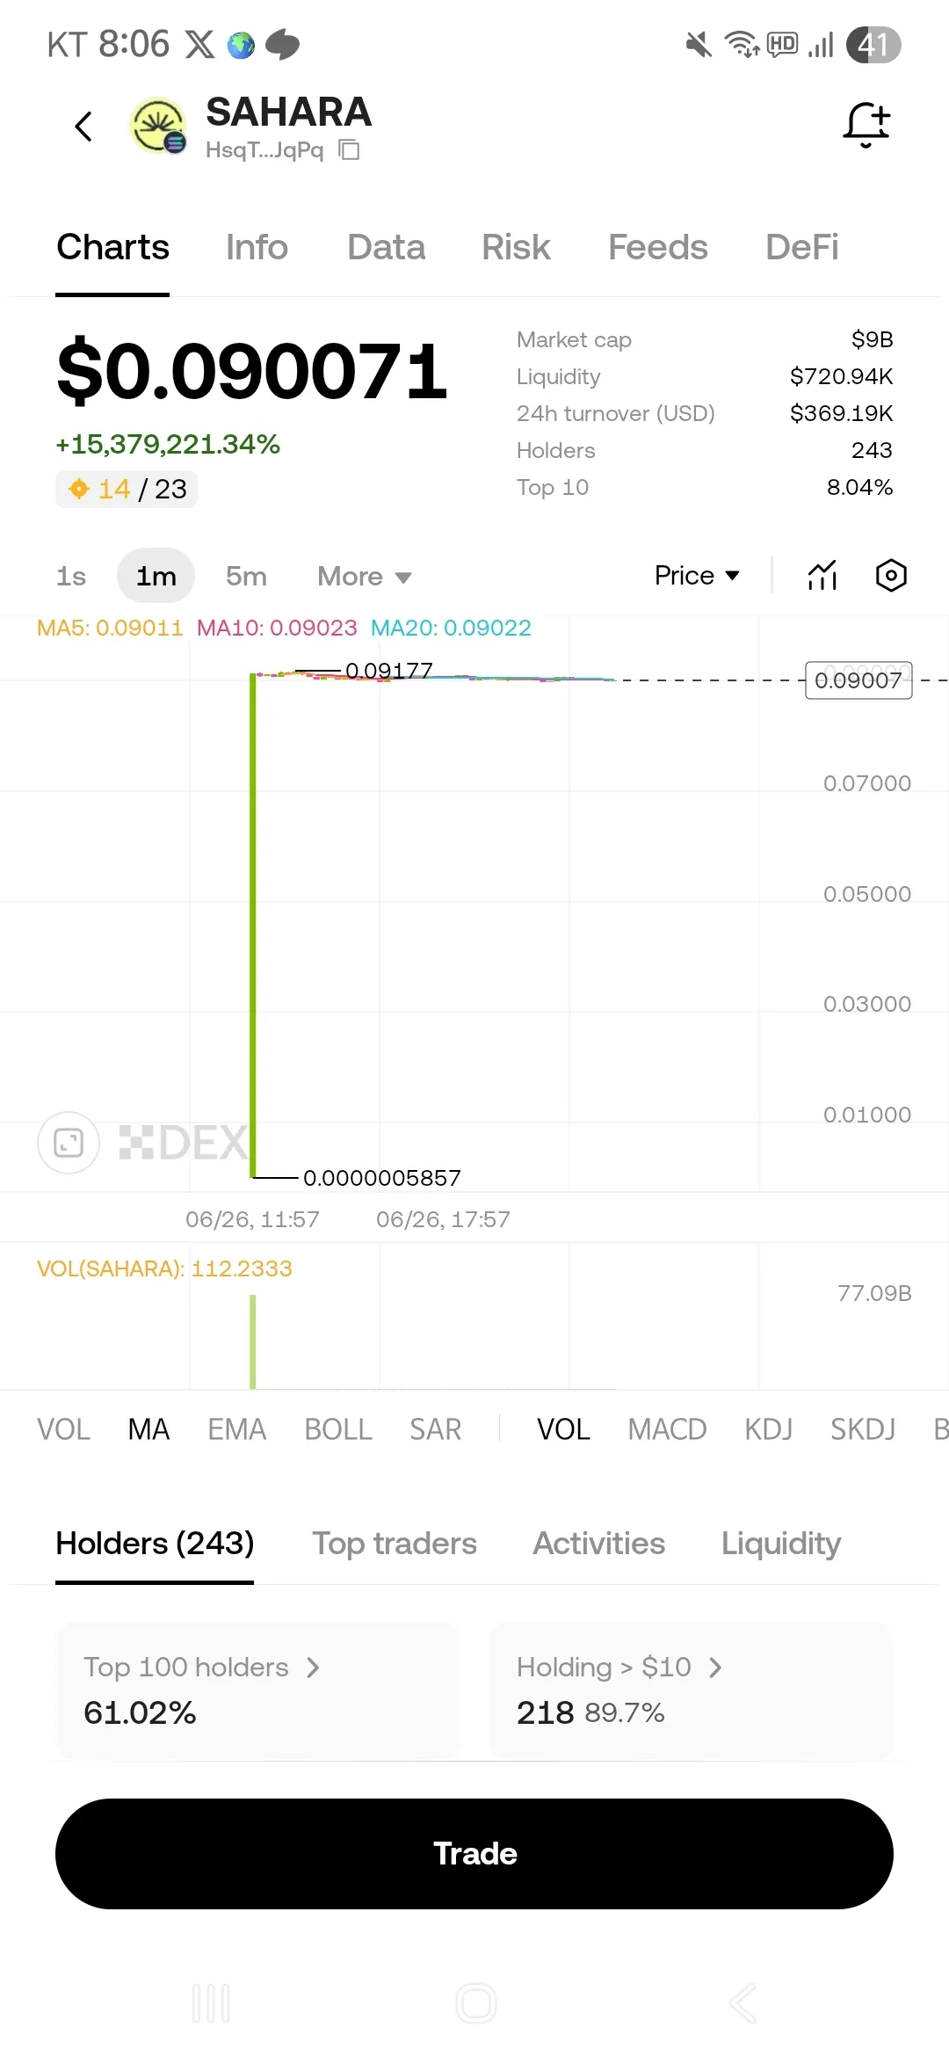Enable the MACD sub-indicator
Image resolution: width=949 pixels, height=2057 pixels.
tap(667, 1429)
